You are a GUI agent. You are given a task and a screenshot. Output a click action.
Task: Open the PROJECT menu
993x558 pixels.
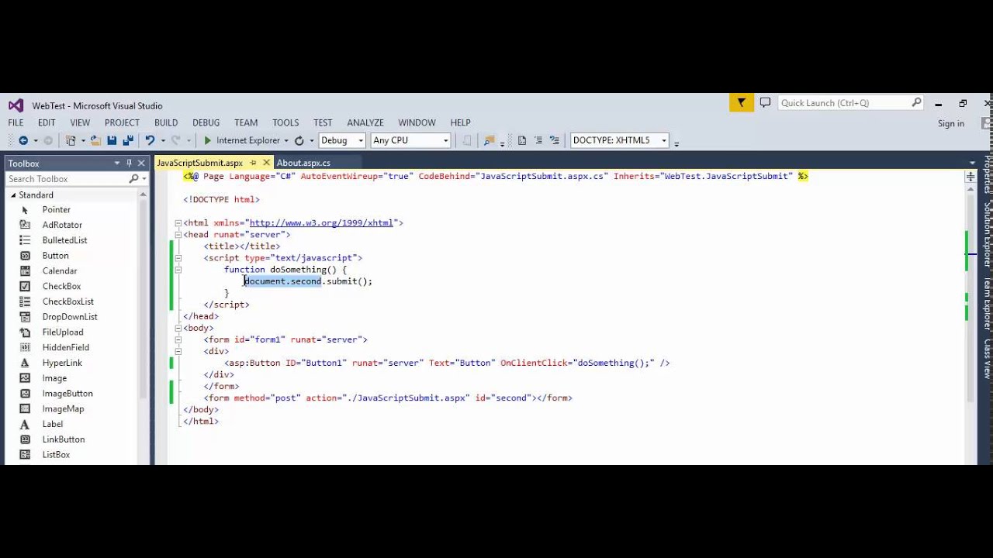(122, 122)
